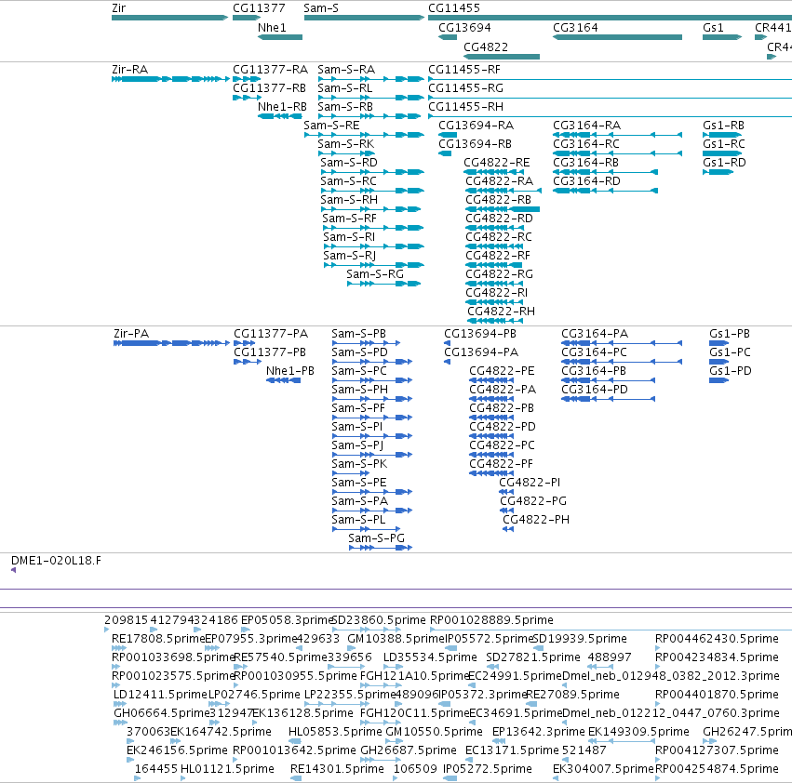Select EST RE17808.5prime
The height and width of the screenshot is (783, 792).
click(119, 648)
